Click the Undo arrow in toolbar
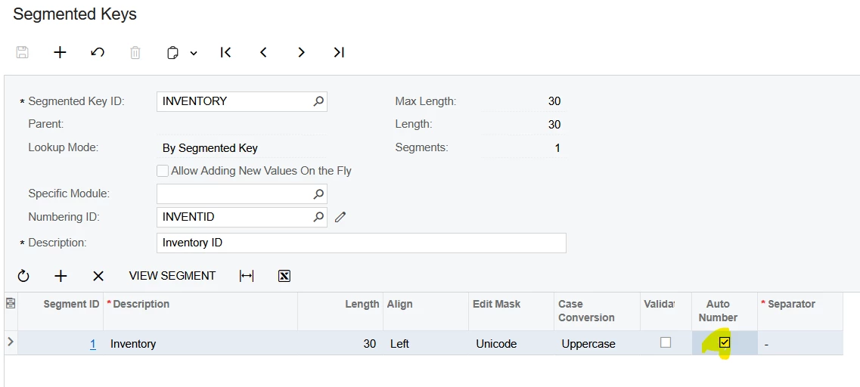 98,52
